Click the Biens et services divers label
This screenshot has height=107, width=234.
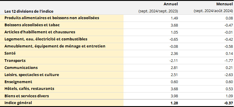pos(27,96)
